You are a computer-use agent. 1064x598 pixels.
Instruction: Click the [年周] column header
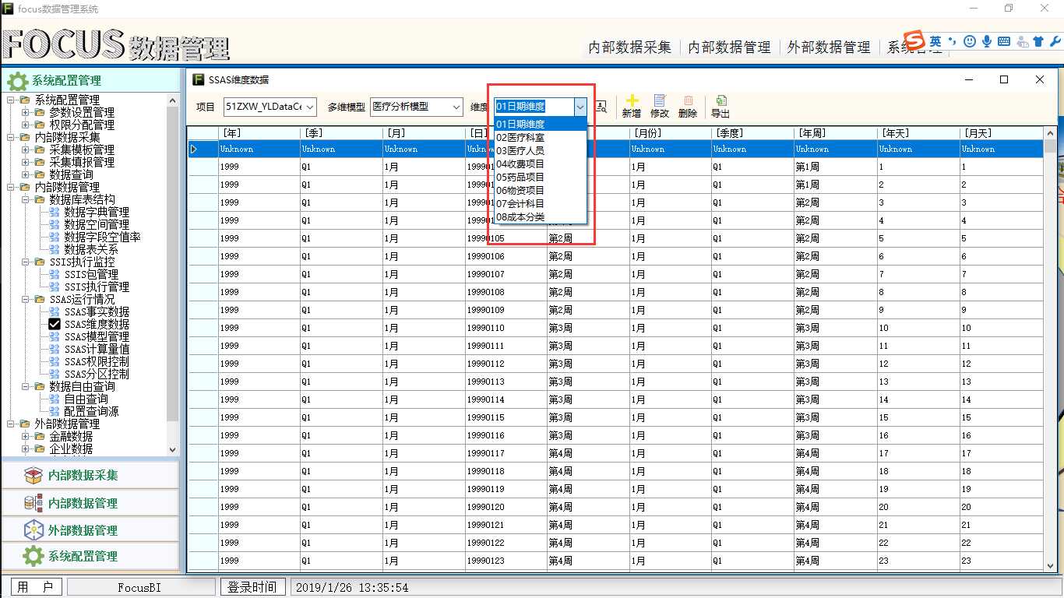[x=835, y=132]
